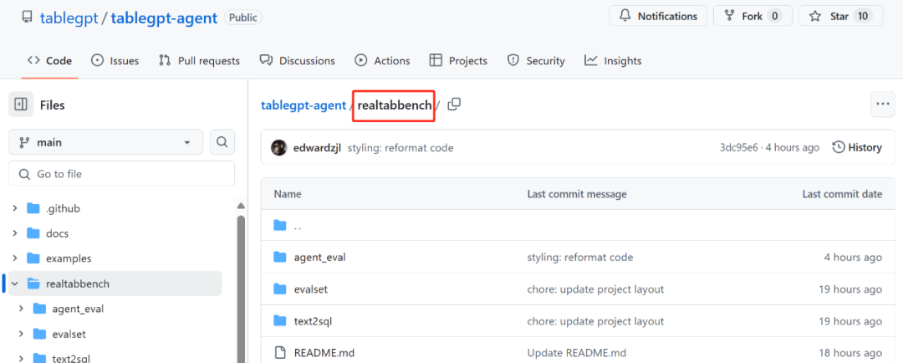The width and height of the screenshot is (903, 363).
Task: Click the Name column header
Action: (x=288, y=194)
